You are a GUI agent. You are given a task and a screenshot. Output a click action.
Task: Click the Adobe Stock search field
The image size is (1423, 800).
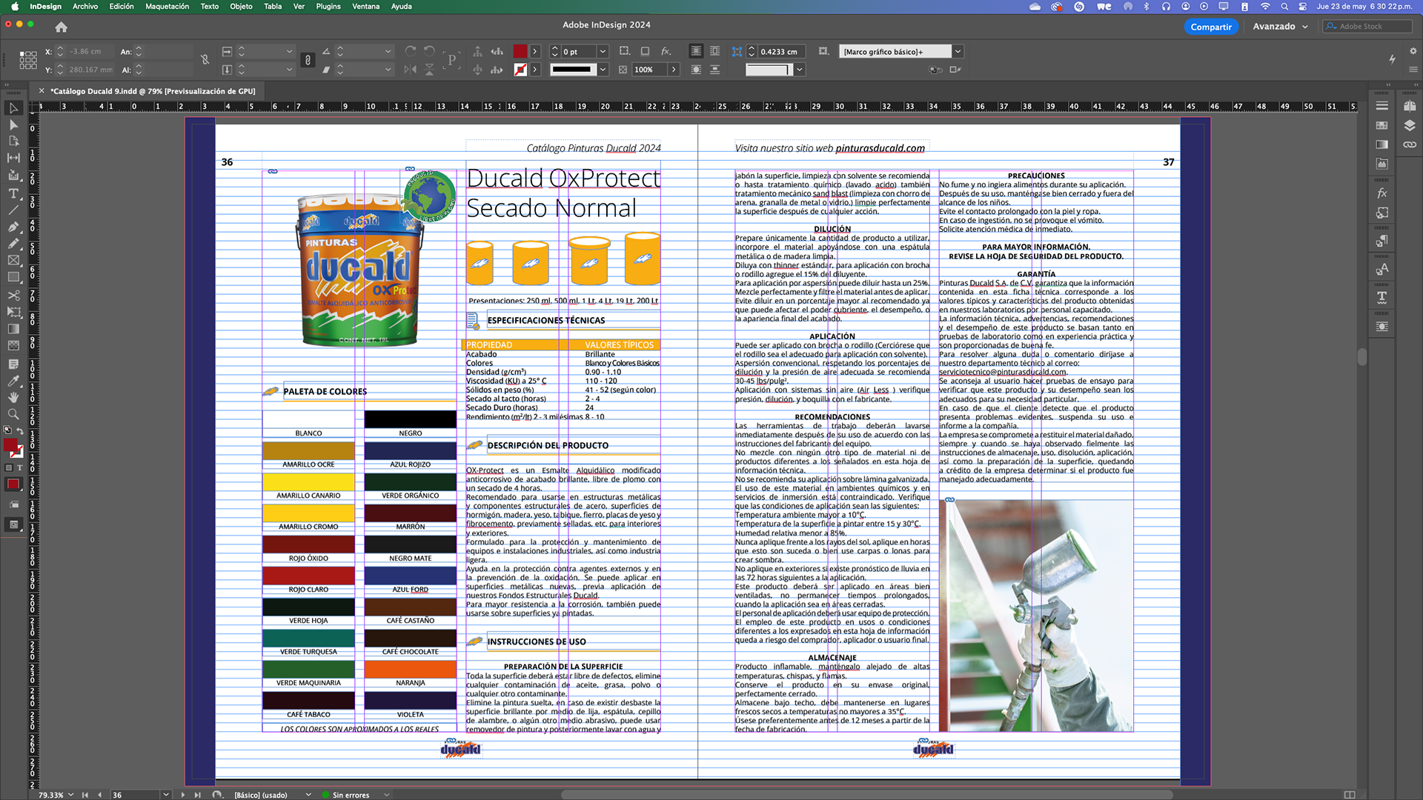click(1368, 27)
